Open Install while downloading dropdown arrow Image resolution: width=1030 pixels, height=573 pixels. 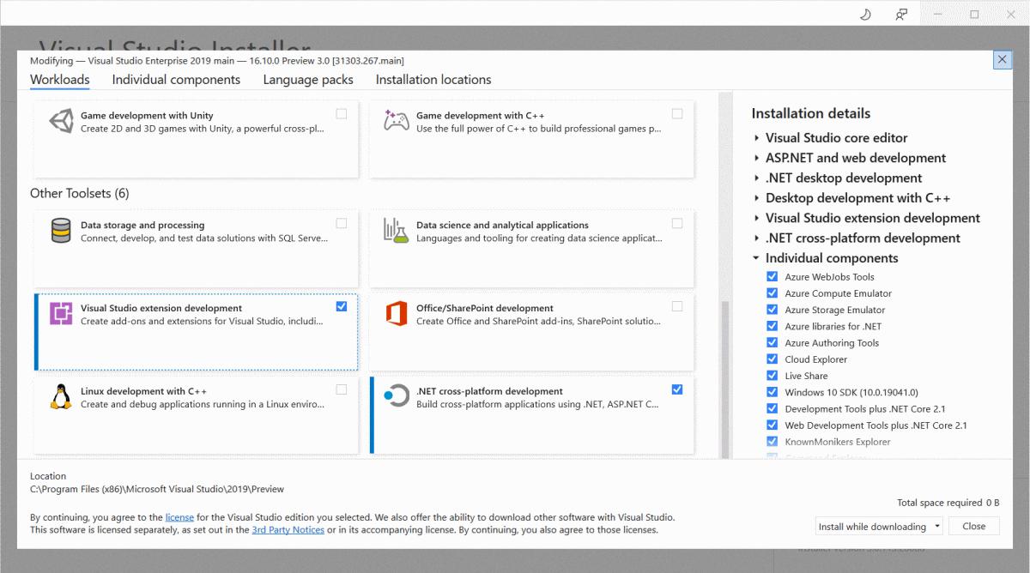pyautogui.click(x=936, y=527)
